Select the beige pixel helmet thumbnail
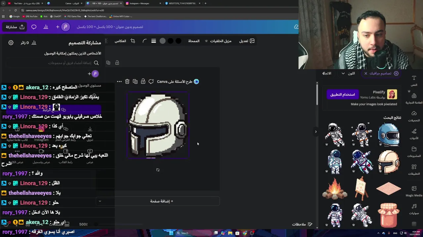The height and width of the screenshot is (237, 423). [389, 162]
